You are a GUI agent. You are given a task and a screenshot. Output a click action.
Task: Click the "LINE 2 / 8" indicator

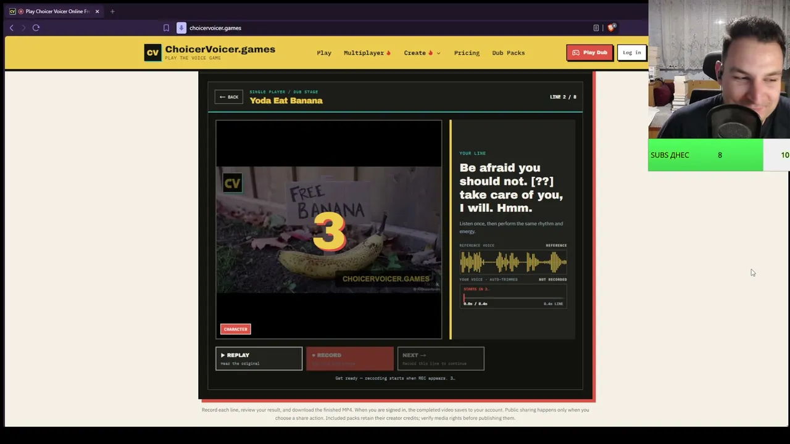pyautogui.click(x=563, y=97)
